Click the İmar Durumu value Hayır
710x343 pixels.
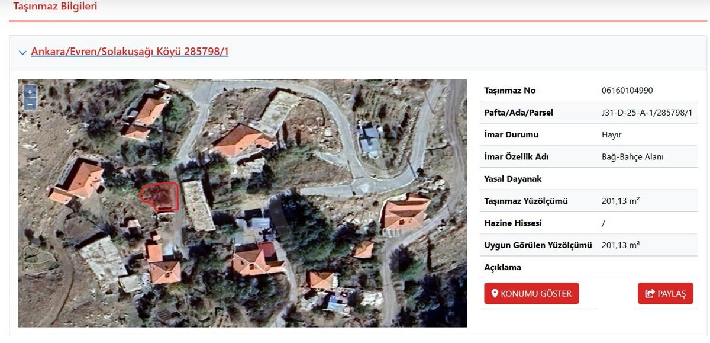[611, 135]
